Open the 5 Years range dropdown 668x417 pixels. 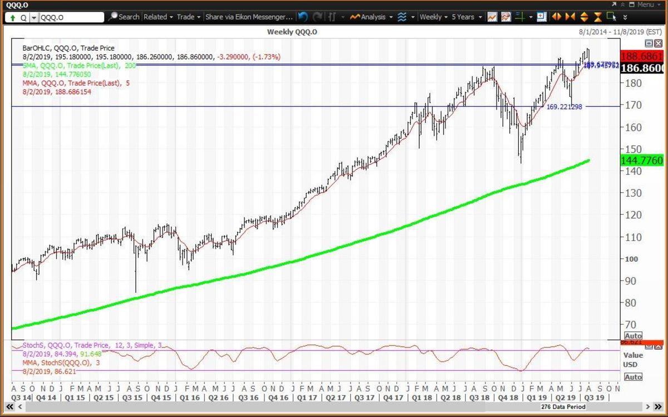466,17
